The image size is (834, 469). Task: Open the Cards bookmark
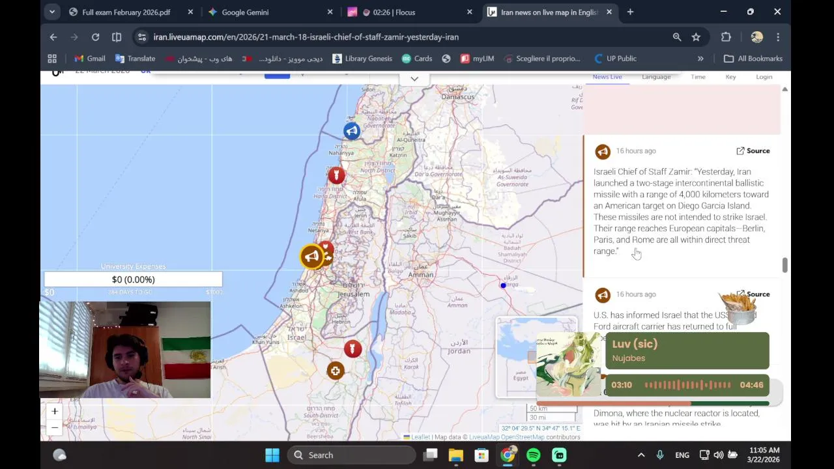(x=417, y=59)
